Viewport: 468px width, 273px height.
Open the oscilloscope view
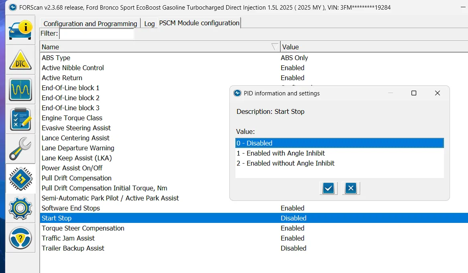pos(20,89)
